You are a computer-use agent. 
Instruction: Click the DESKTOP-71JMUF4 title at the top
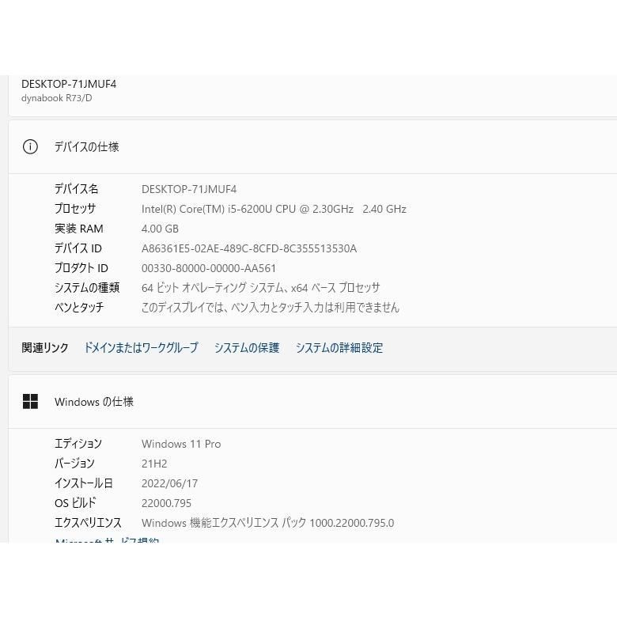coord(69,84)
